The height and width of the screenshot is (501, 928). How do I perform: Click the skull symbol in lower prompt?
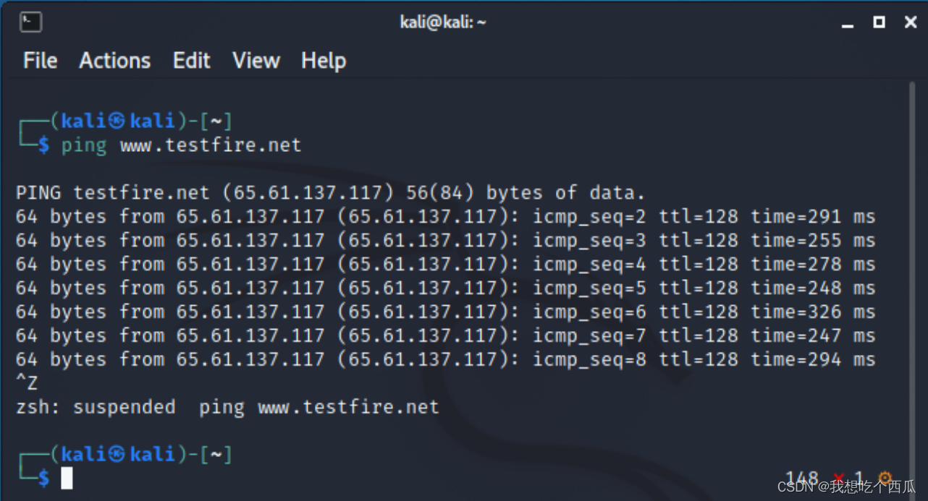117,454
